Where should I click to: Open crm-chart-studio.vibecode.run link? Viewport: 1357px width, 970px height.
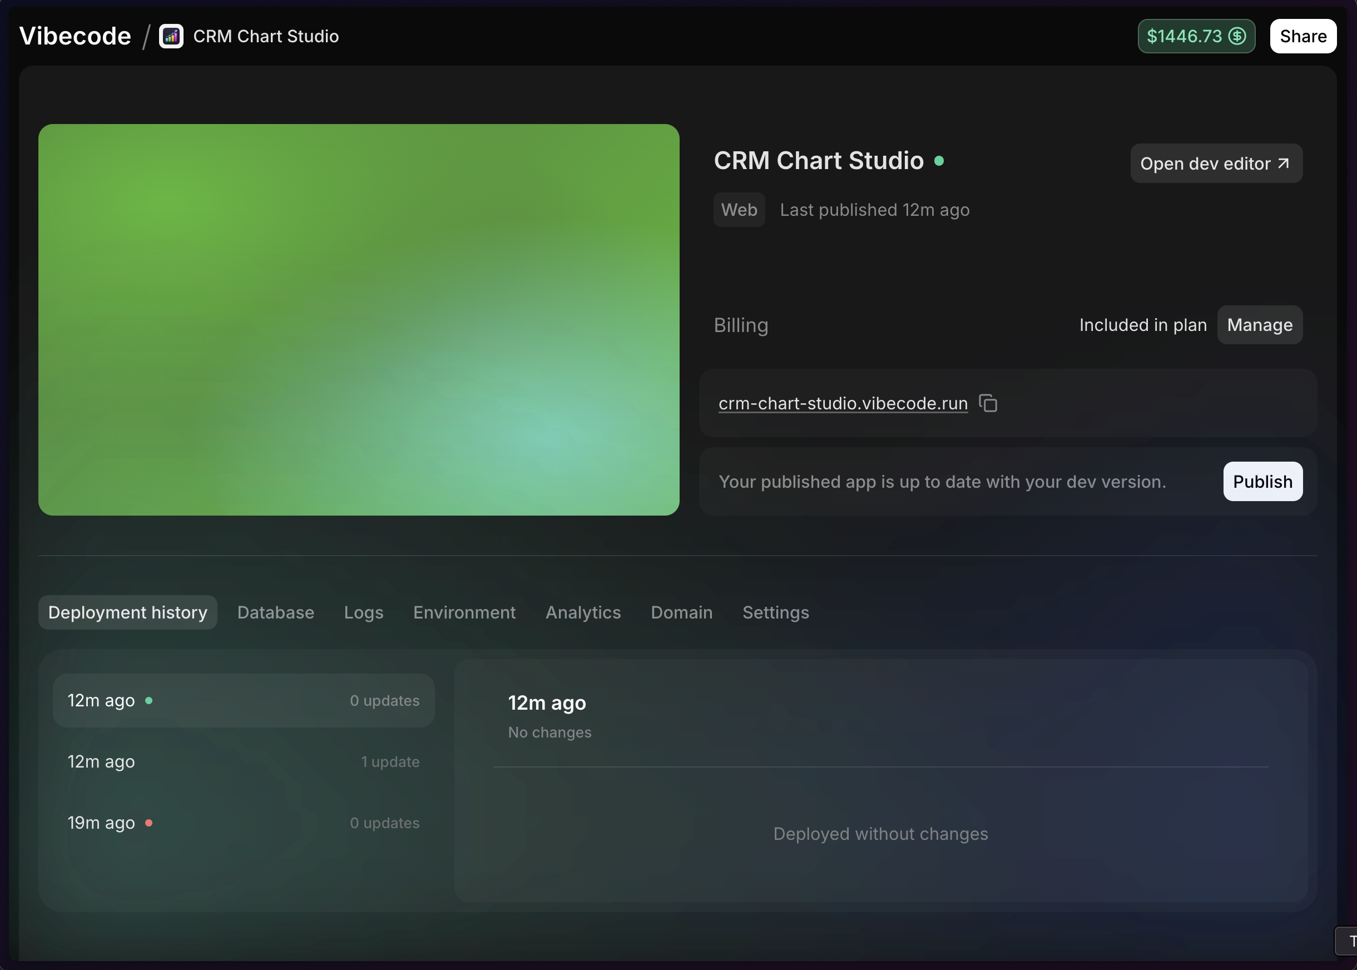coord(842,403)
